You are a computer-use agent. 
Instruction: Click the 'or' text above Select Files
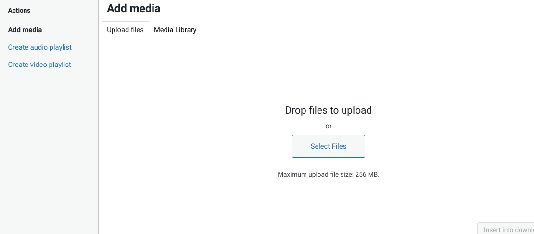(x=329, y=126)
